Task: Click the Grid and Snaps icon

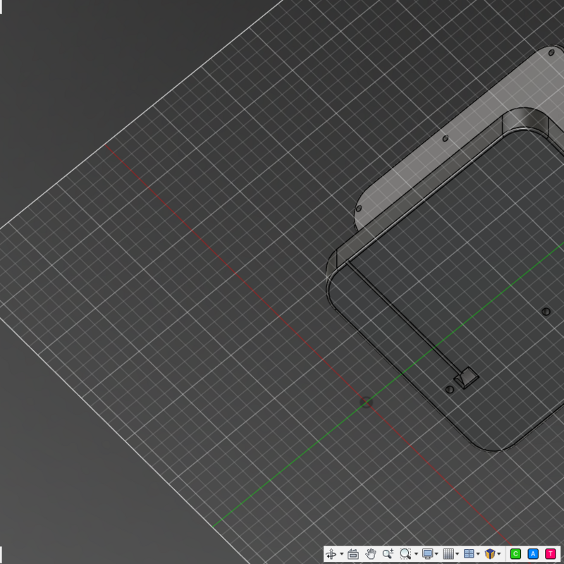Action: [x=448, y=554]
